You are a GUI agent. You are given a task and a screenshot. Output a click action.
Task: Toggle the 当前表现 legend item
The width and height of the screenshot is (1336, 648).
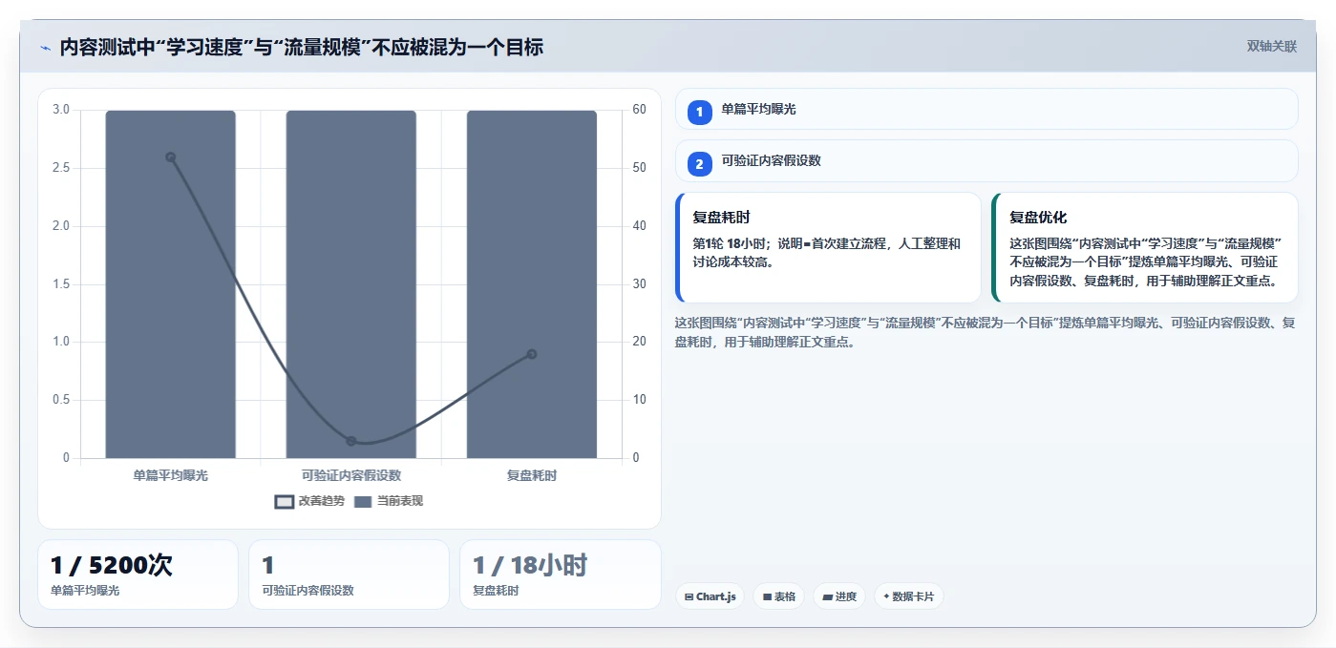389,501
